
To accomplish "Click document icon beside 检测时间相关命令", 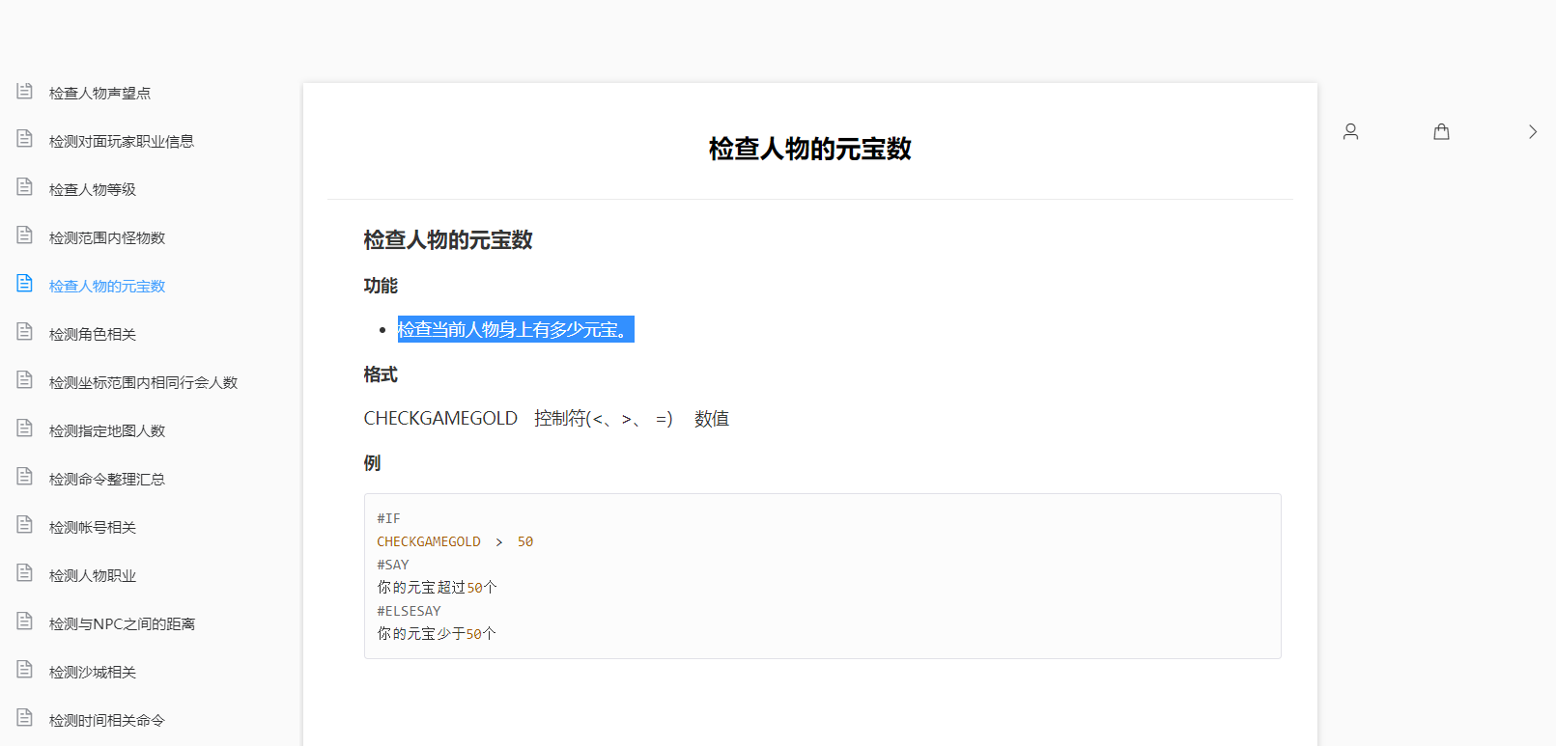I will pos(25,718).
